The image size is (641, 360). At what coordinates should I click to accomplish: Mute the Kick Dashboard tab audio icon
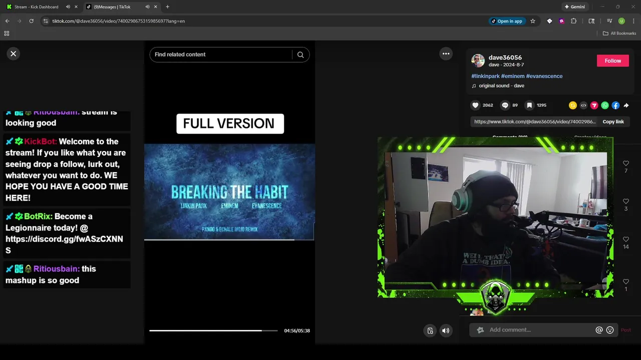68,7
